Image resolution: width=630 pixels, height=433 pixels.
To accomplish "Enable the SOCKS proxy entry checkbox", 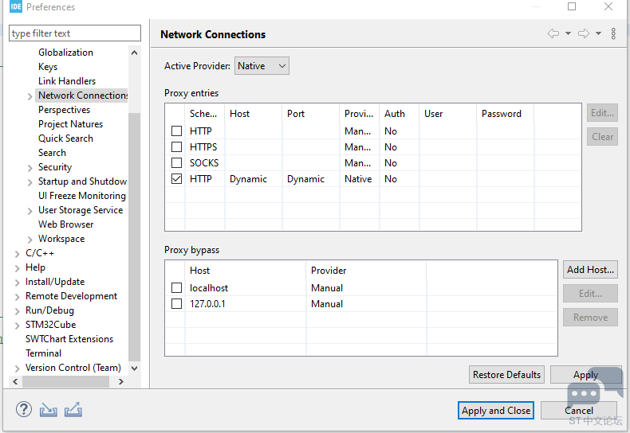I will [x=177, y=163].
